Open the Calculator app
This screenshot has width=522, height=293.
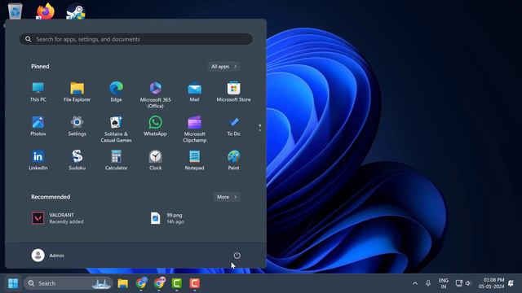coord(116,160)
